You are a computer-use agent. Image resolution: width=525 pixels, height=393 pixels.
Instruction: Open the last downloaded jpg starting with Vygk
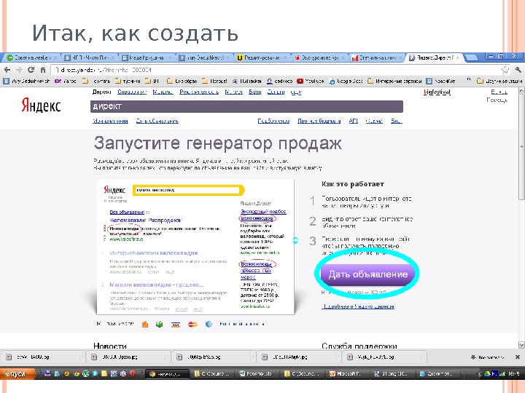[381, 357]
